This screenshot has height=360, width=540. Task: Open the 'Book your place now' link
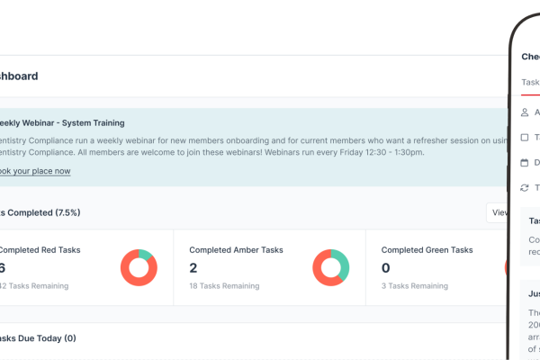tap(35, 171)
